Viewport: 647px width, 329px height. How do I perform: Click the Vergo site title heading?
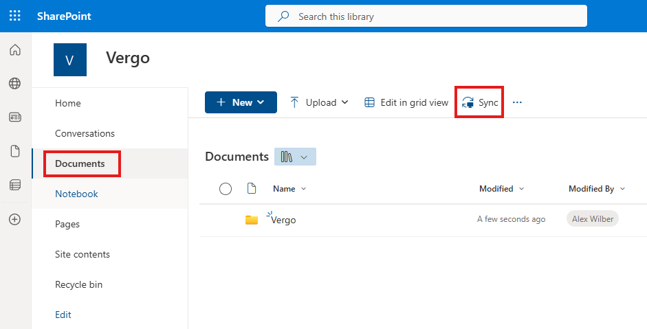(x=128, y=58)
